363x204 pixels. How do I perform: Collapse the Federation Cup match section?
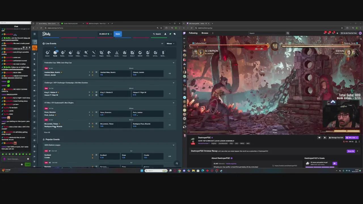point(173,62)
